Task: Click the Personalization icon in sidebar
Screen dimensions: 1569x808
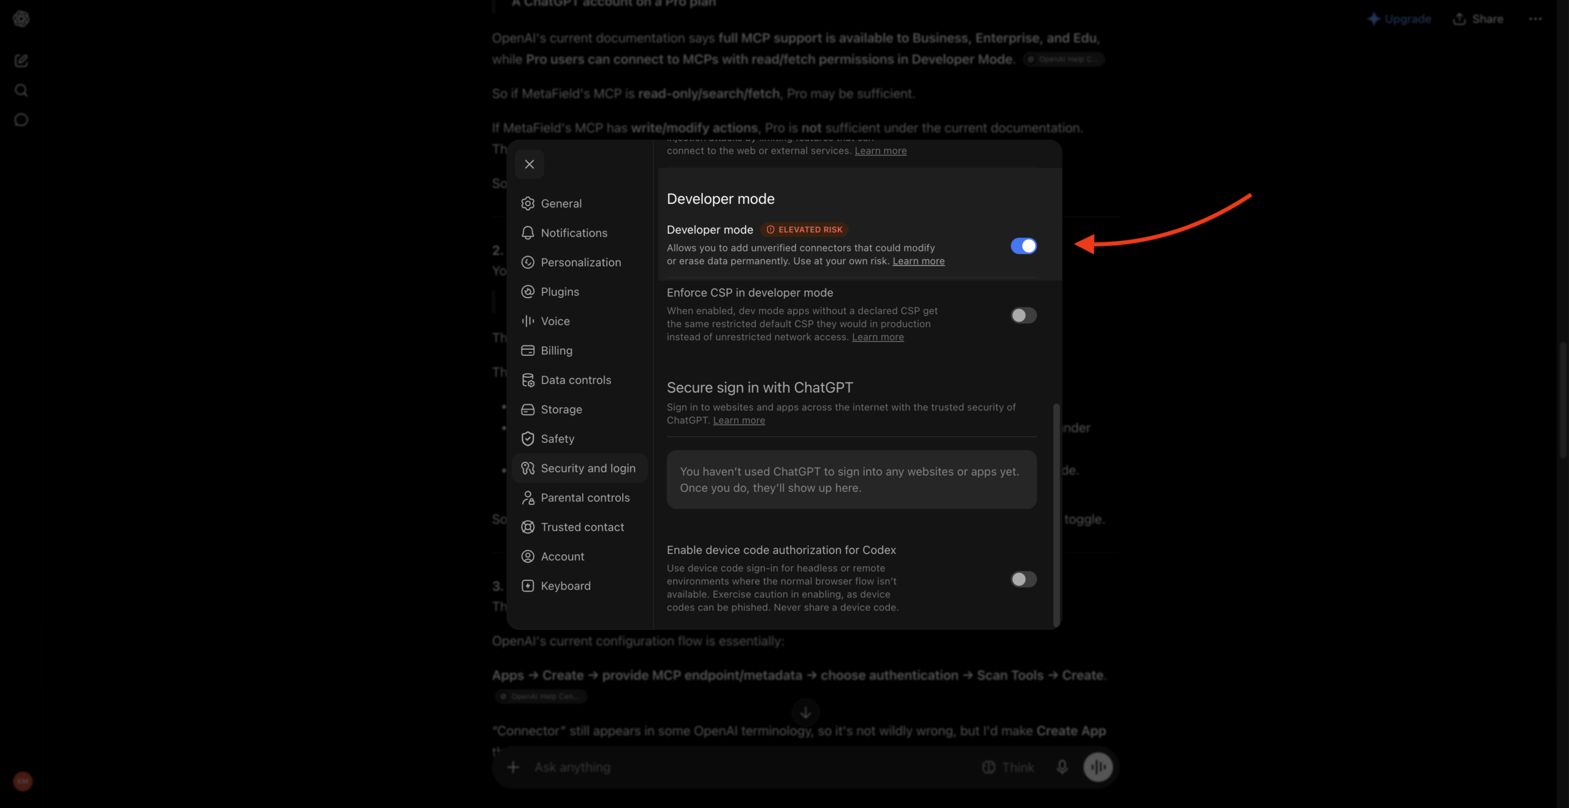Action: [528, 262]
